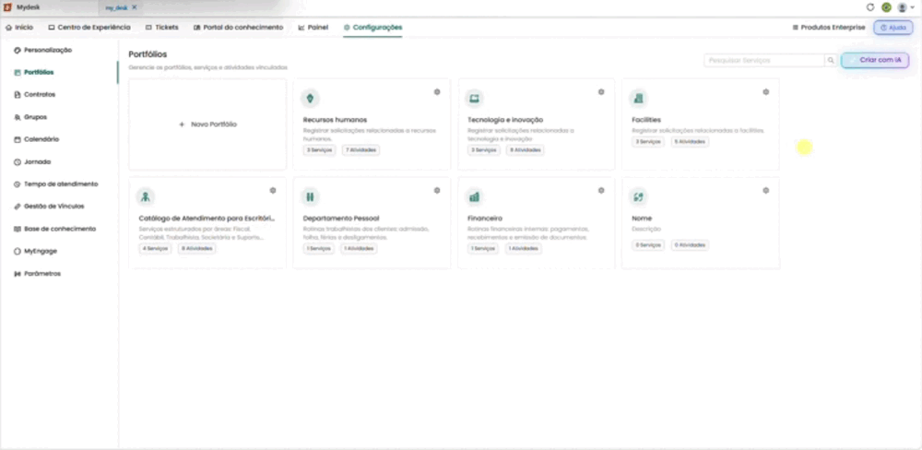Open the Nome portfolio gear settings
Screen dimensions: 922x450
[x=765, y=190]
